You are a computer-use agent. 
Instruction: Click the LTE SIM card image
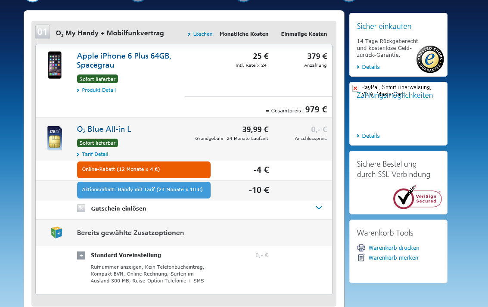click(55, 138)
